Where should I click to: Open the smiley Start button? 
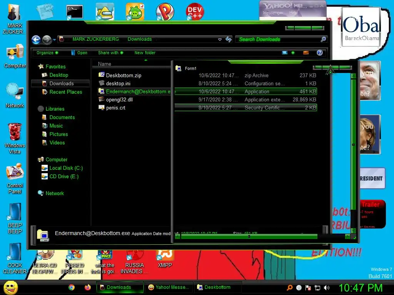point(10,287)
